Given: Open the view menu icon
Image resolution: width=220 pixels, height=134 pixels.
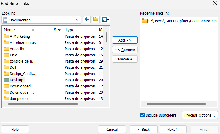Looking at the screenshot, I should (x=105, y=20).
